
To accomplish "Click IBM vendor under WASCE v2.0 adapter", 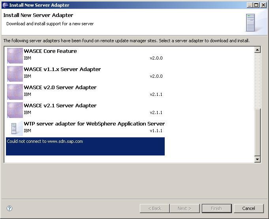I will point(27,94).
